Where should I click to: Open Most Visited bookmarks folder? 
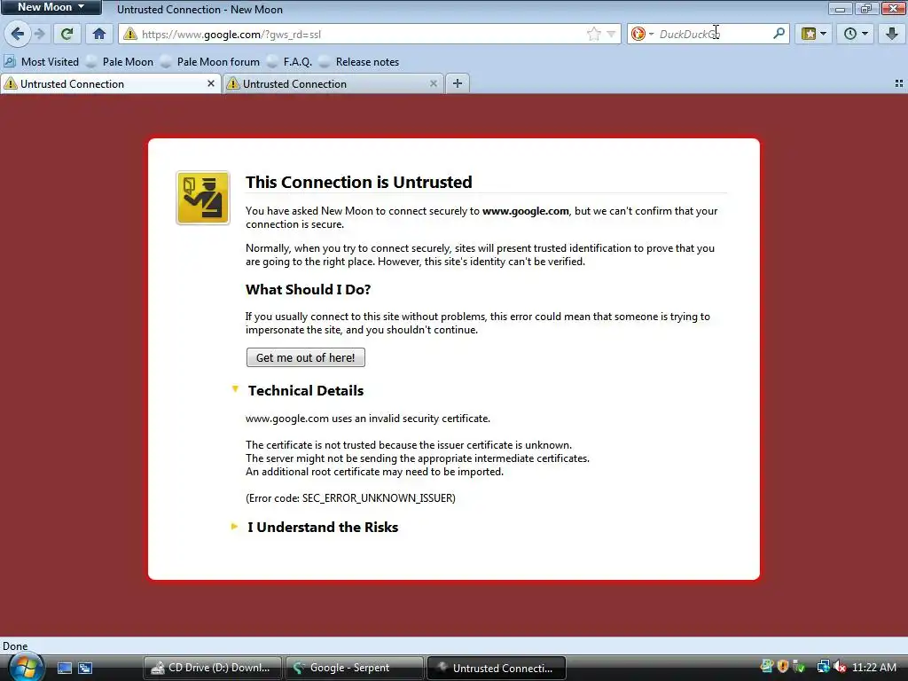[x=41, y=61]
